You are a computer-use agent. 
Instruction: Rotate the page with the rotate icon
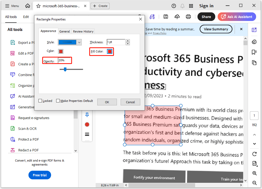coord(254,154)
